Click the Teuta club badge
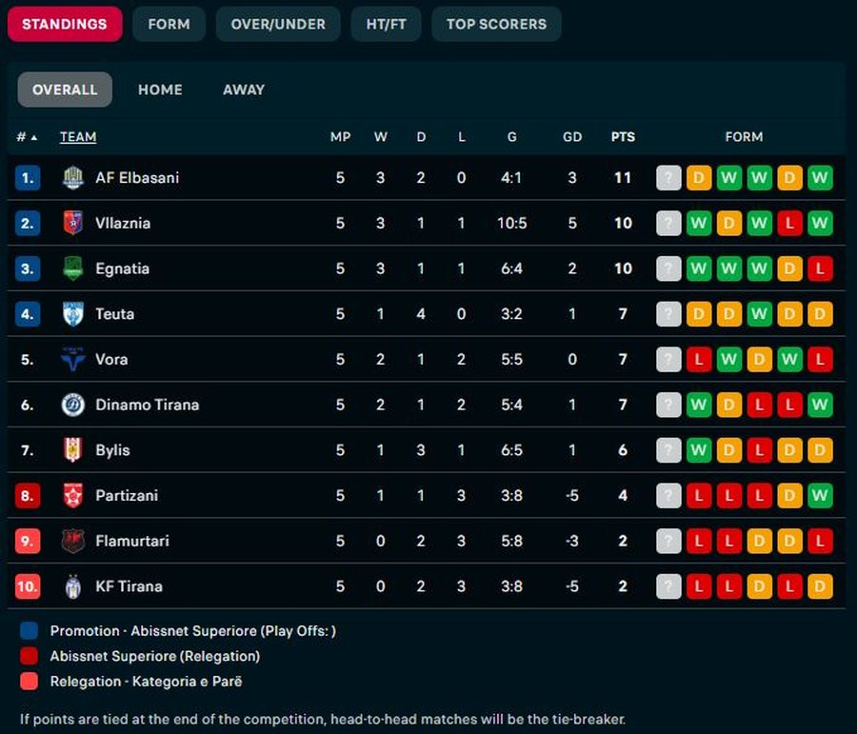The height and width of the screenshot is (734, 857). click(72, 314)
